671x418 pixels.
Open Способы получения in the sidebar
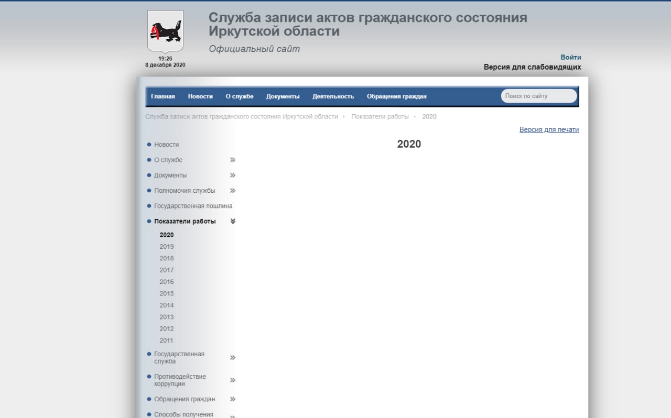184,414
